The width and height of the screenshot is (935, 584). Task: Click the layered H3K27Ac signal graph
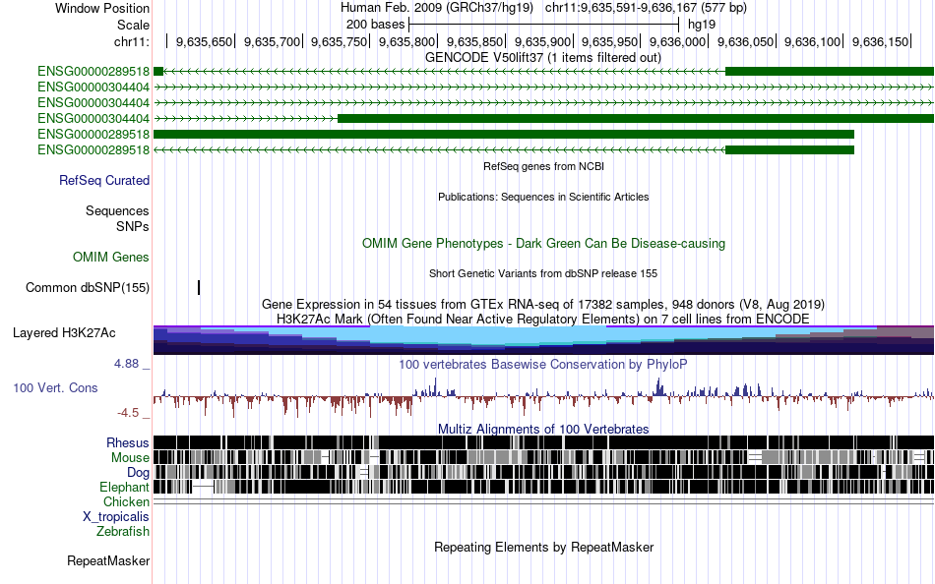[544, 340]
